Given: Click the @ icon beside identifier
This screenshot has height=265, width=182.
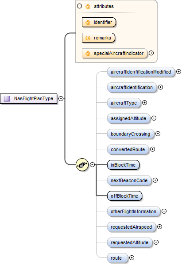Looking at the screenshot, I should pyautogui.click(x=88, y=22).
